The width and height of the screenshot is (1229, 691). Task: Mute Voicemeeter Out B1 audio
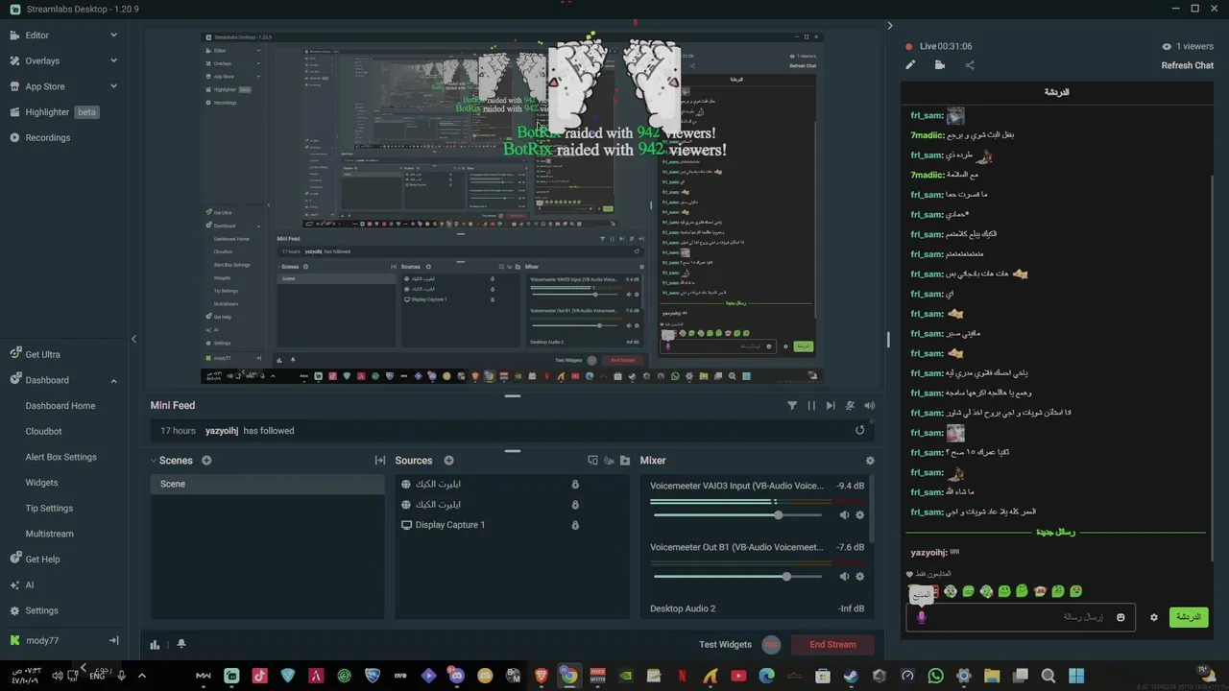844,576
